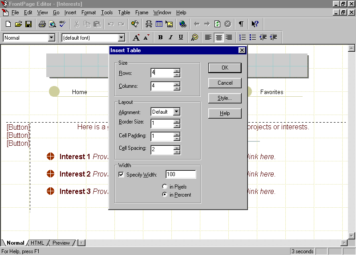The image size is (356, 255).
Task: Click the Insert Table grid icon
Action: [159, 24]
